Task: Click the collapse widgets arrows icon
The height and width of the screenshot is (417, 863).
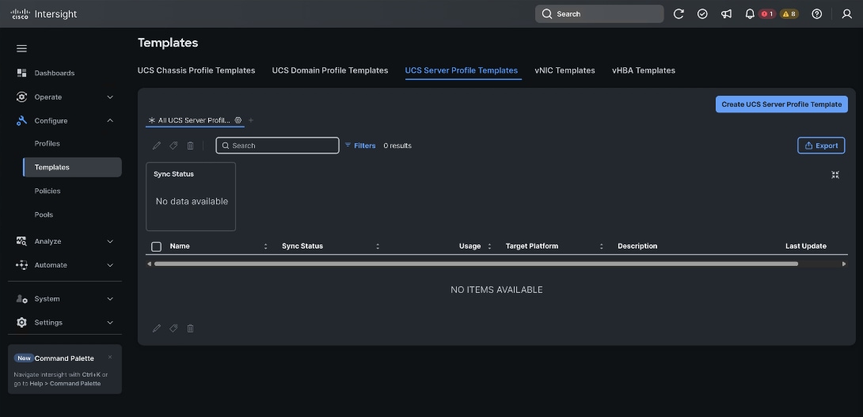Action: (835, 174)
